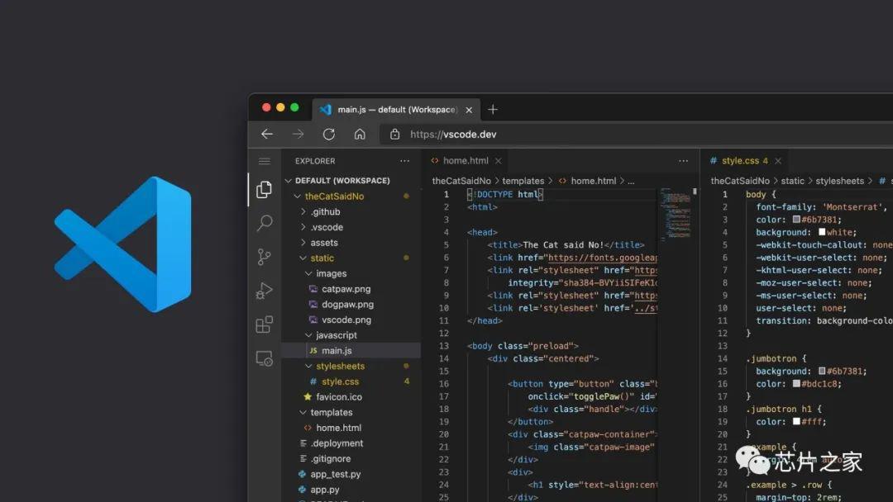Follow the fonts.googleapis link on line 6
The height and width of the screenshot is (502, 893).
pos(603,258)
